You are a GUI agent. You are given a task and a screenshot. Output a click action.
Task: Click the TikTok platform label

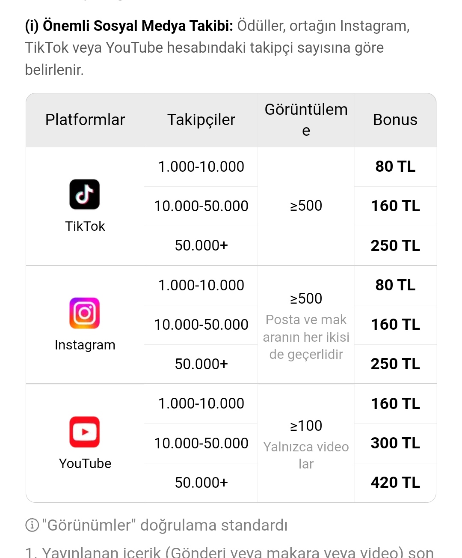click(x=85, y=226)
